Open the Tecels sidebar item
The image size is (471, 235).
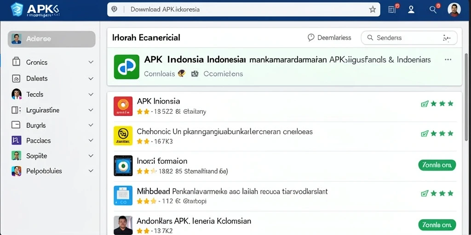(x=52, y=95)
